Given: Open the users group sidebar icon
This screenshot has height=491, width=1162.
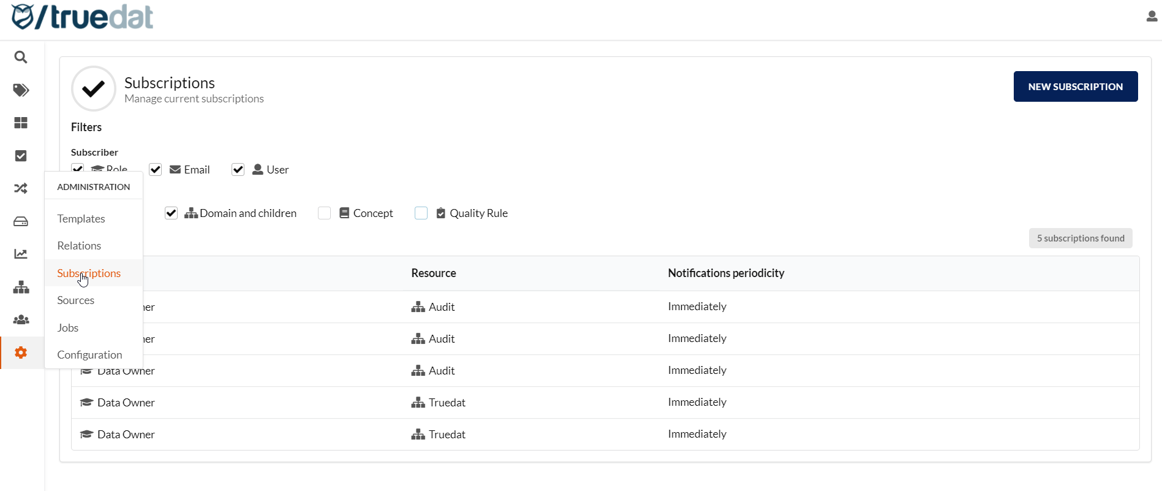Looking at the screenshot, I should (x=21, y=319).
